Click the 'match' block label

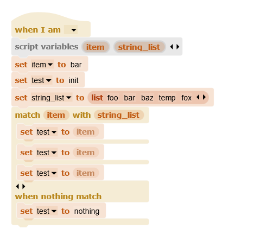[x=28, y=115]
